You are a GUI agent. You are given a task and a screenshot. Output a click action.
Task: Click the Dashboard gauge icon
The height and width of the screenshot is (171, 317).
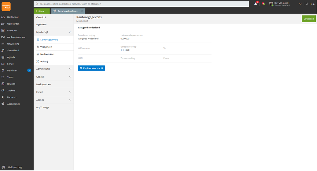point(3,17)
